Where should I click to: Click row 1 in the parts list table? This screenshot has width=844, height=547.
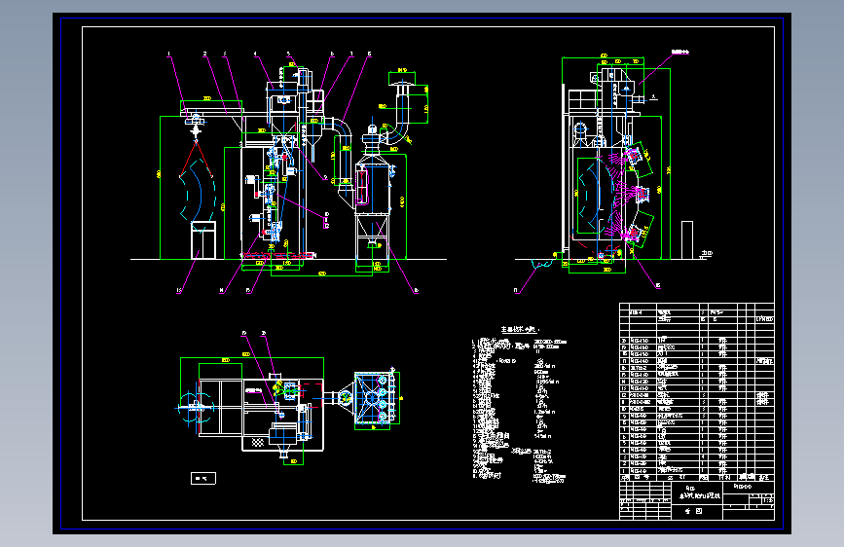tap(696, 471)
